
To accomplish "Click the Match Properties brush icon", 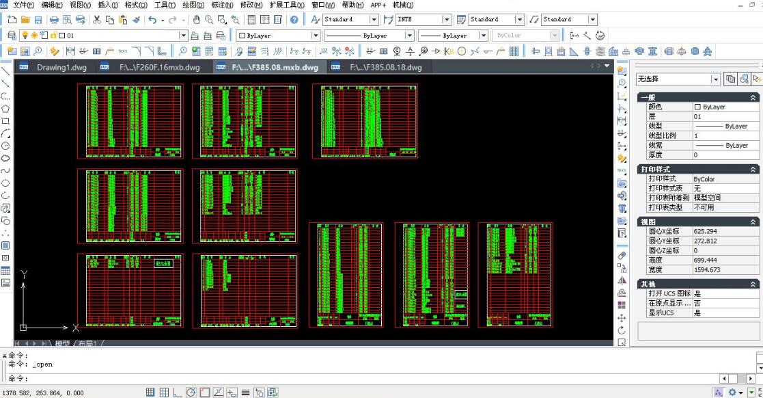I will (x=137, y=20).
